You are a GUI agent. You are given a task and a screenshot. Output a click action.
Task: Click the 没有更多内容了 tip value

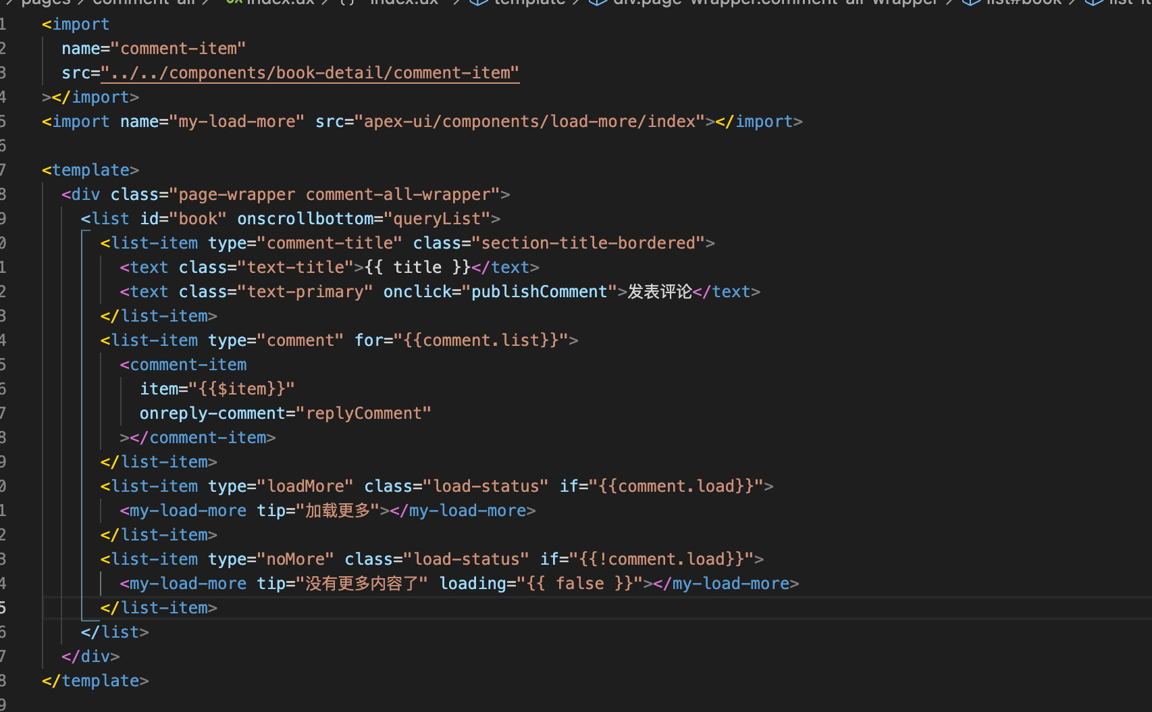pyautogui.click(x=362, y=584)
